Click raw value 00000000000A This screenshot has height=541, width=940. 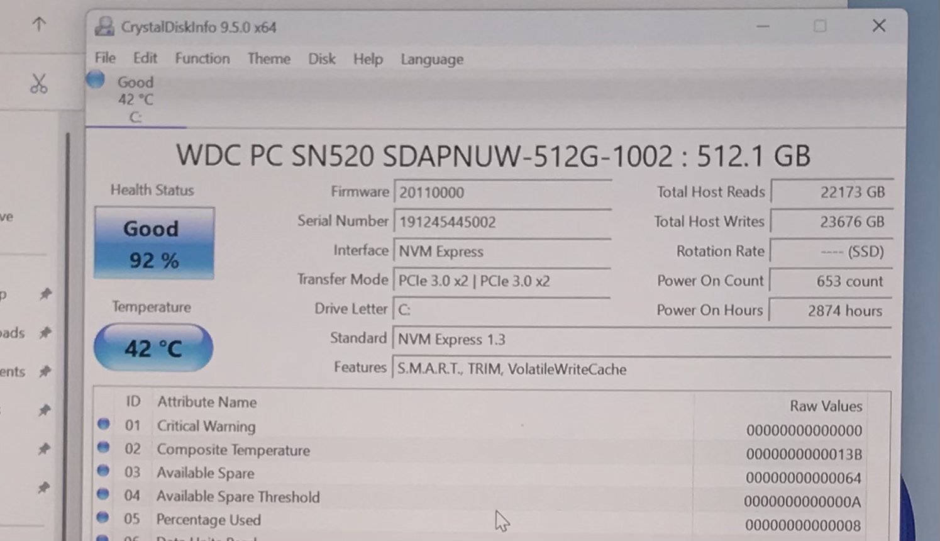coord(802,502)
